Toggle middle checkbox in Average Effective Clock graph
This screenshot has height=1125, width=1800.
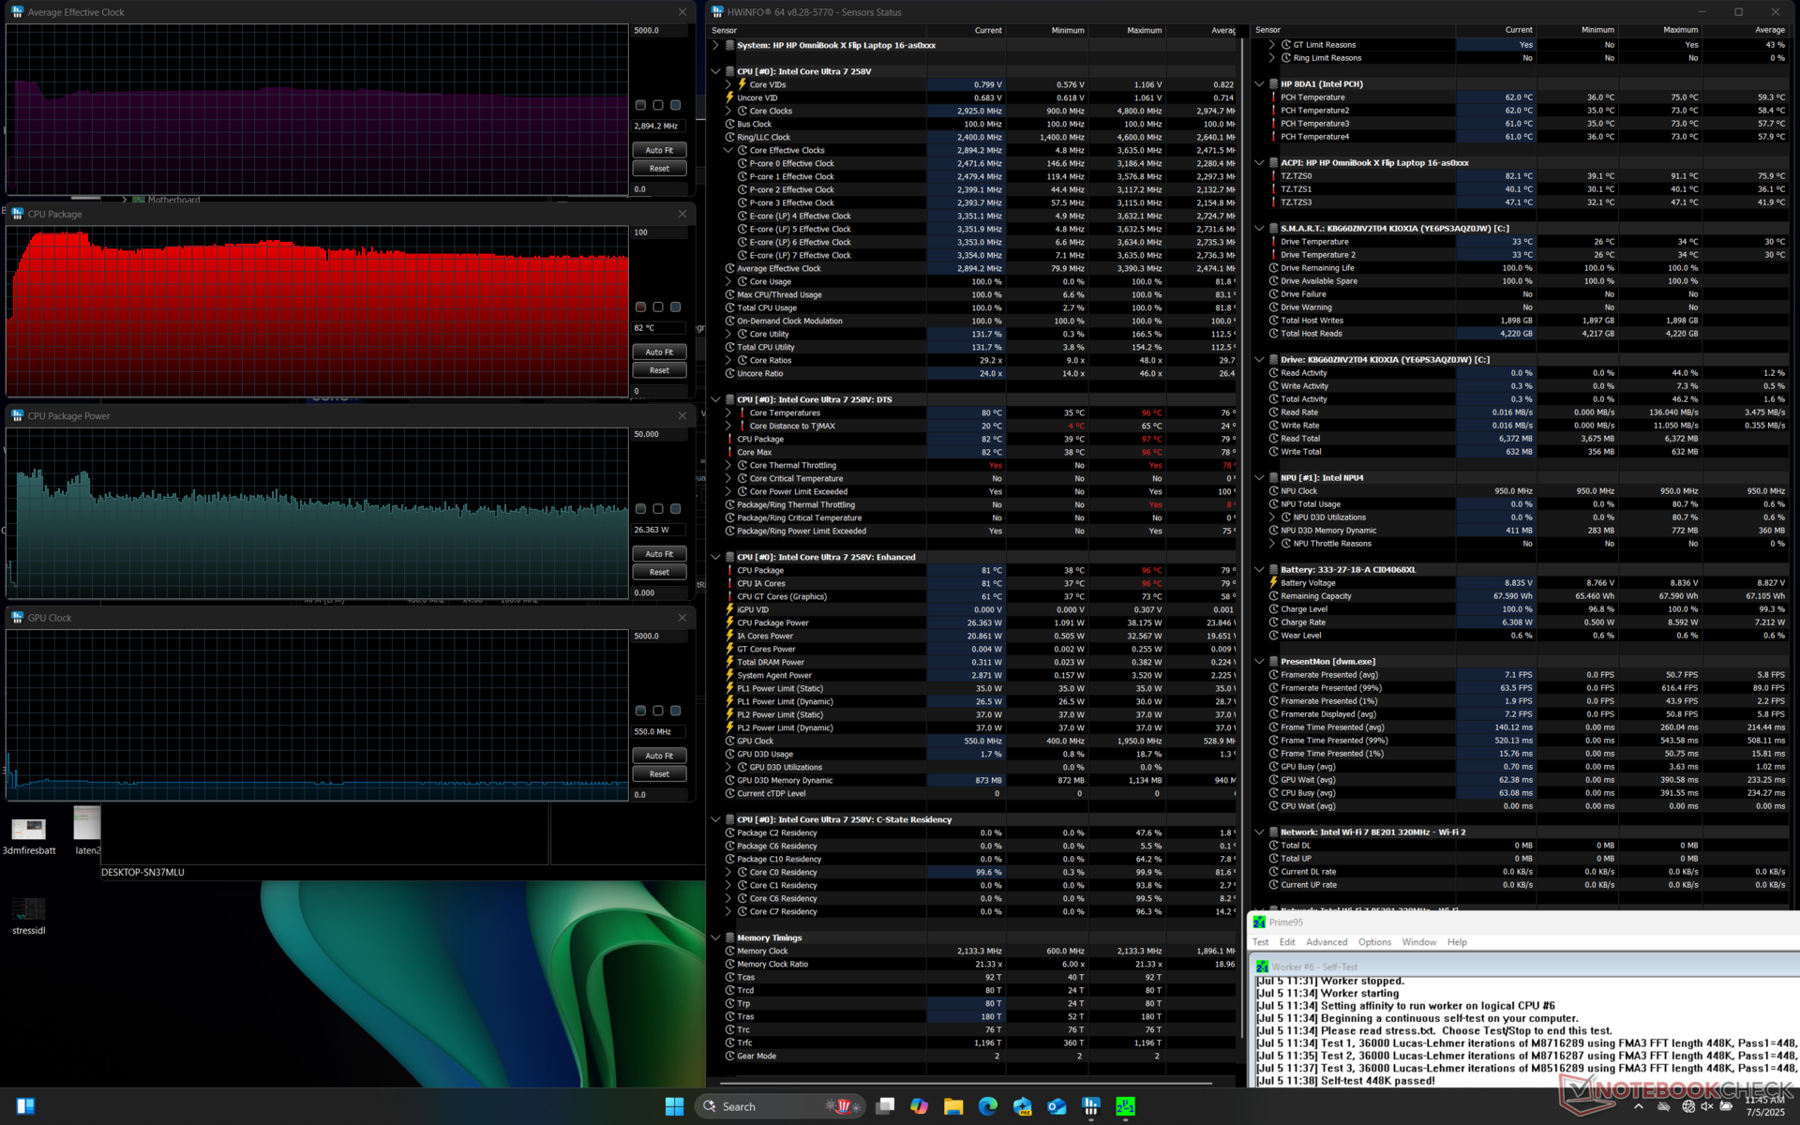pos(658,105)
